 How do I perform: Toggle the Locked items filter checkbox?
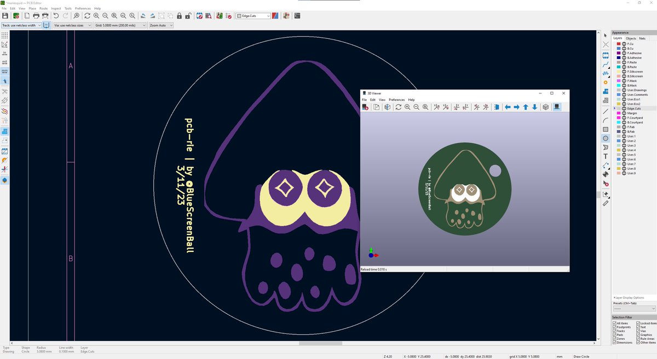[638, 323]
